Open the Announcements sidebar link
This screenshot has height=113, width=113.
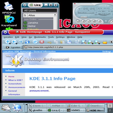tap(17, 87)
